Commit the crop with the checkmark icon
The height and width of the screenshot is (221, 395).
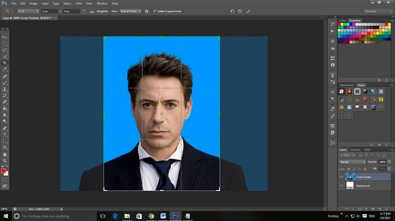coord(248,11)
